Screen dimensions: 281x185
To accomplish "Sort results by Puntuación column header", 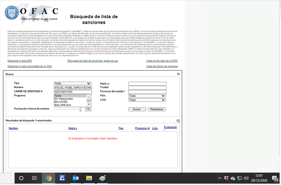I will coord(170,127).
